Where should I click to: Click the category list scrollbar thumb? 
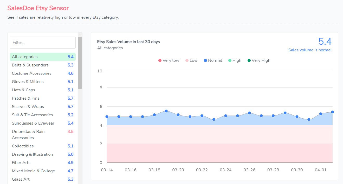tap(80, 62)
